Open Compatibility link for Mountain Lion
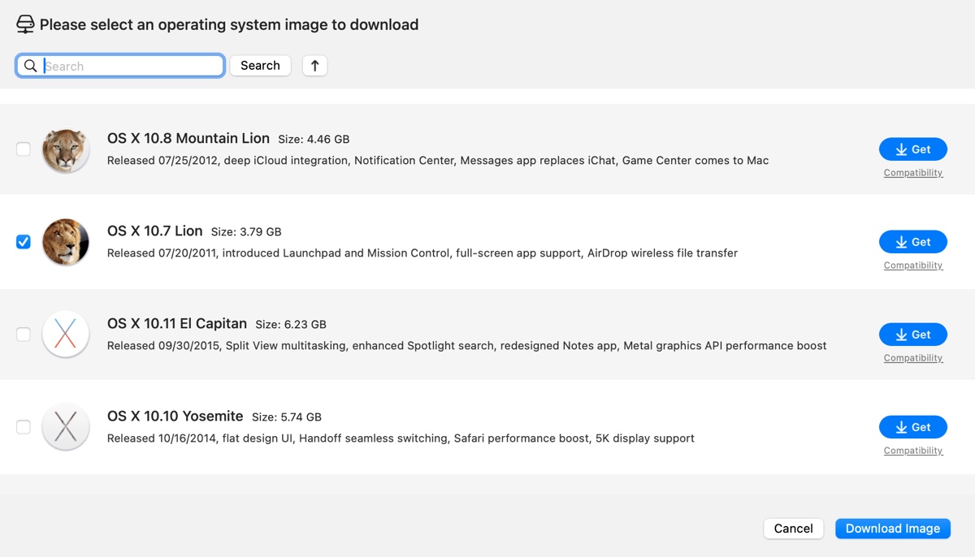 pyautogui.click(x=912, y=173)
